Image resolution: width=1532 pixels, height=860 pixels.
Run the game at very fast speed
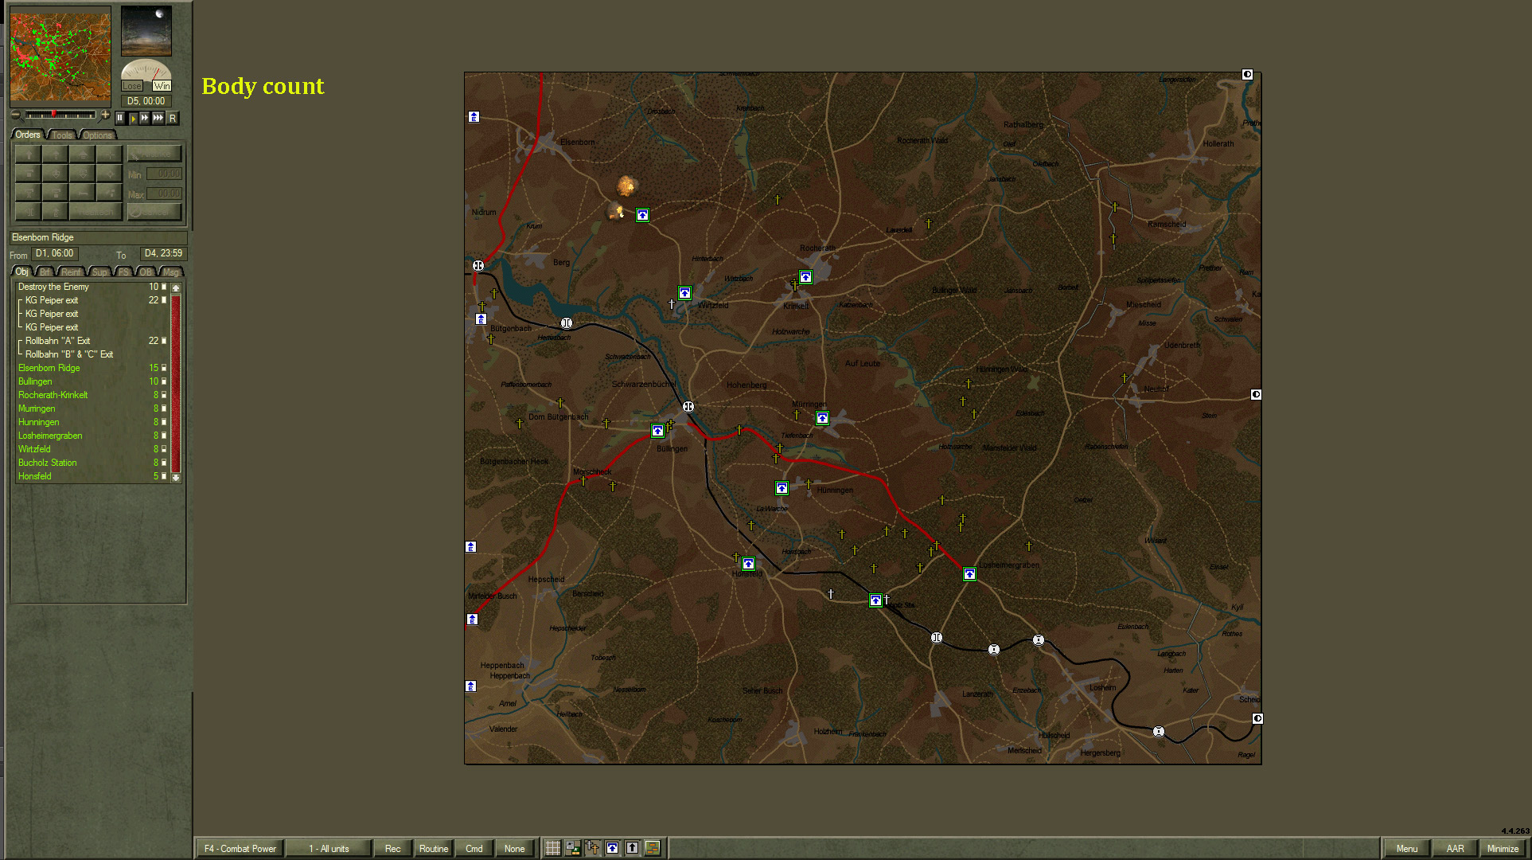tap(158, 118)
